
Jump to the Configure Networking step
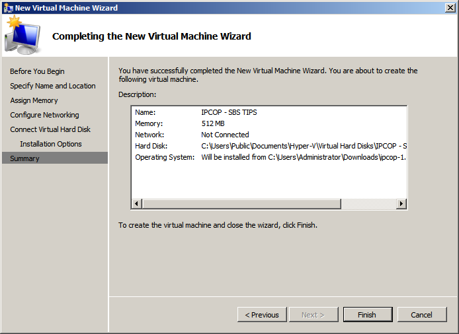44,115
